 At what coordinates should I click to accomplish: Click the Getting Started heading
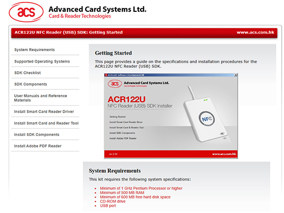pos(114,53)
